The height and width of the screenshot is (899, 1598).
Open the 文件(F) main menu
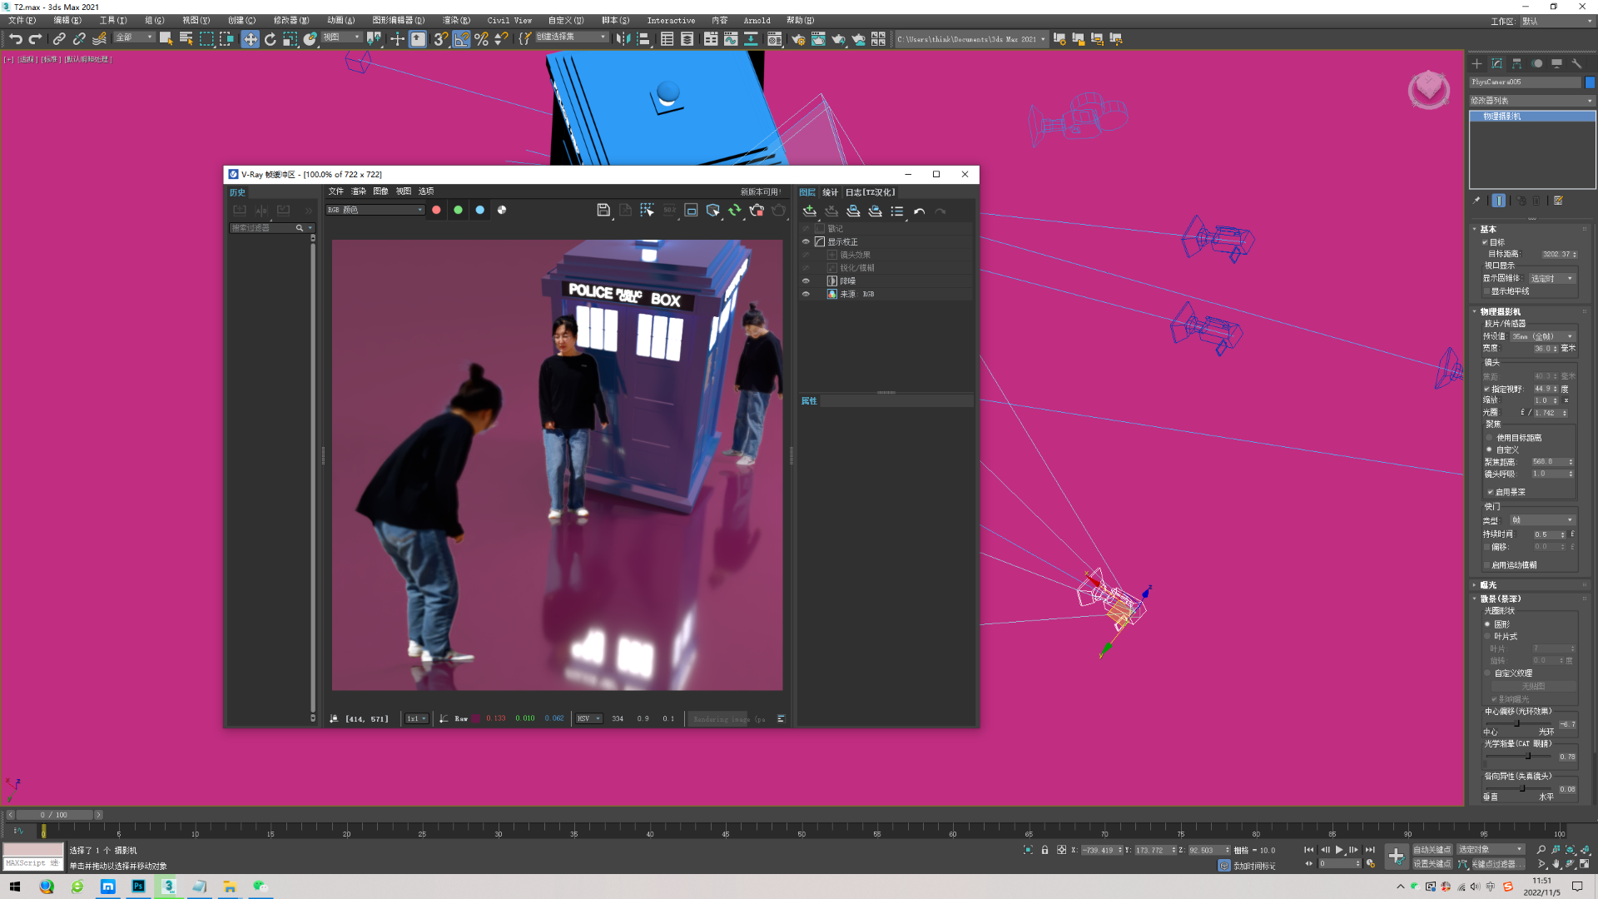[22, 21]
